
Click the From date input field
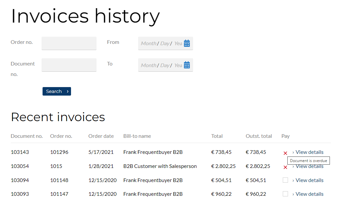pos(166,43)
